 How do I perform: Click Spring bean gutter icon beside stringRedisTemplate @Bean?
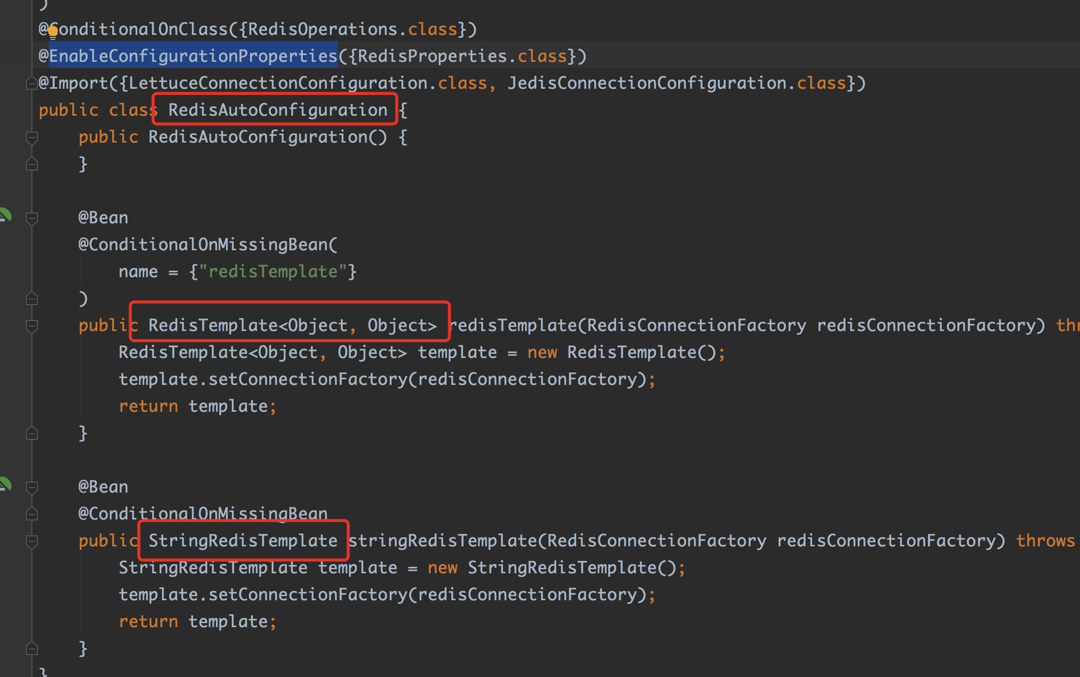[5, 484]
